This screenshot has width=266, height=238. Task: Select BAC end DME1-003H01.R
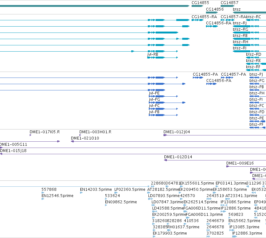(95, 132)
